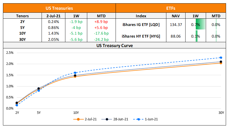Select the iShares HY ETF [HYG] cell
The height and width of the screenshot is (129, 229).
click(141, 36)
